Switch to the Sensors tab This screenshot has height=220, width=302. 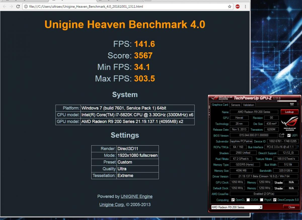(x=236, y=105)
